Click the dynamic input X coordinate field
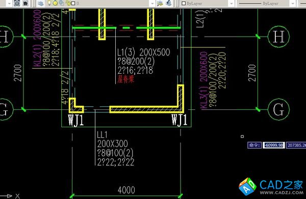The image size is (306, 199). pyautogui.click(x=273, y=145)
